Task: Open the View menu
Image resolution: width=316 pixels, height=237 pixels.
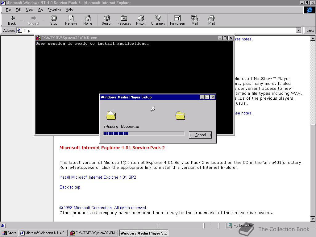Action: 30,10
